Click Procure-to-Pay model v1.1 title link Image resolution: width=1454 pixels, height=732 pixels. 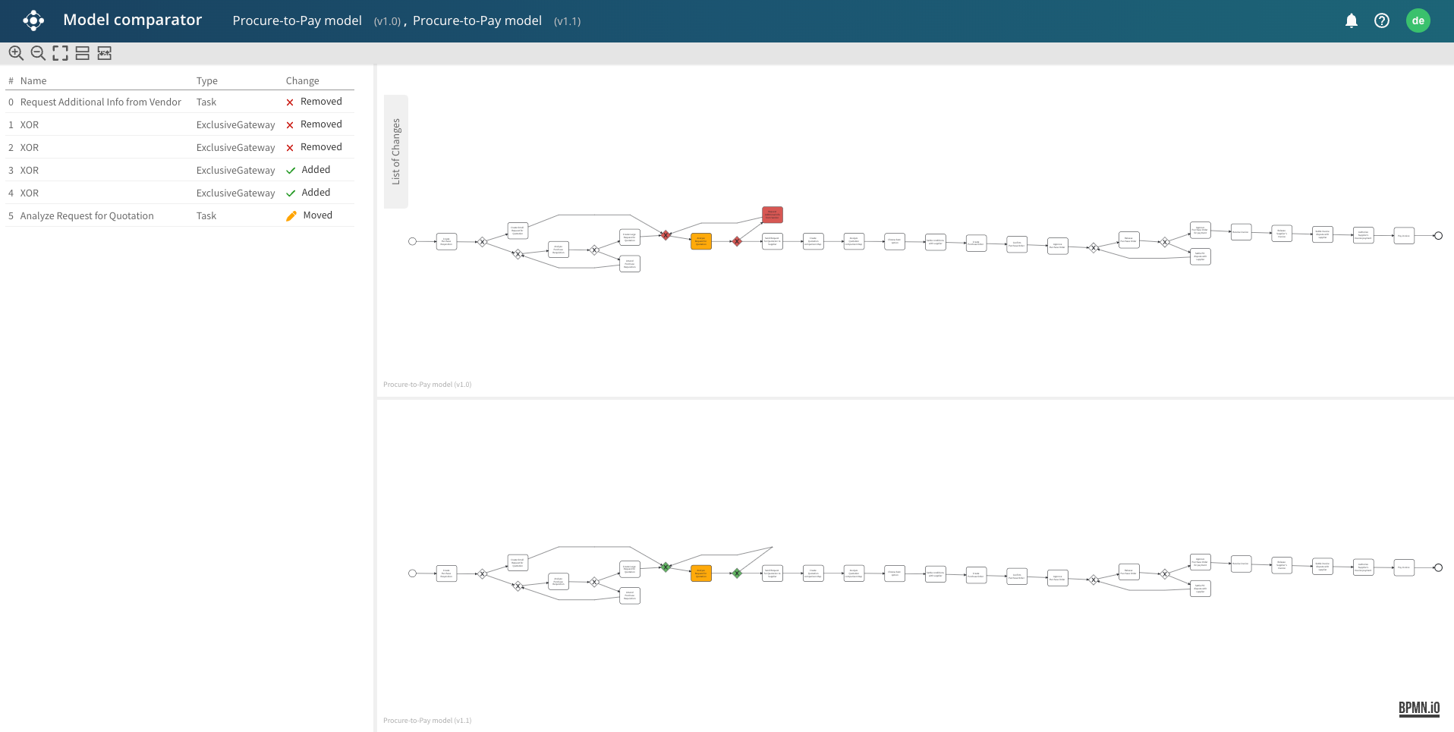point(477,21)
